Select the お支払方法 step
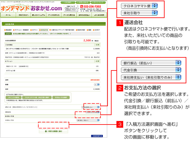This screenshot has width=190, height=141. pyautogui.click(x=44, y=30)
